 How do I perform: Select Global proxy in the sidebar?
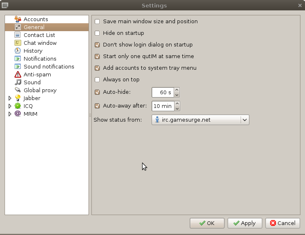click(40, 90)
